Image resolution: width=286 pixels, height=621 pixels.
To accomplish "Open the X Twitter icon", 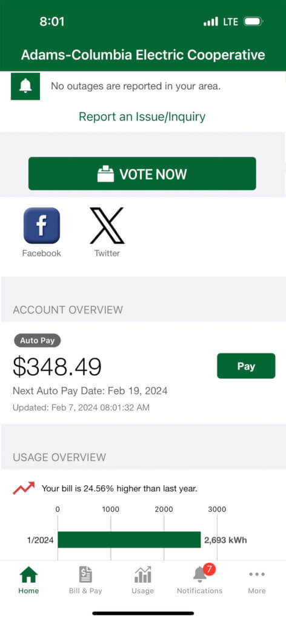I will point(107,226).
